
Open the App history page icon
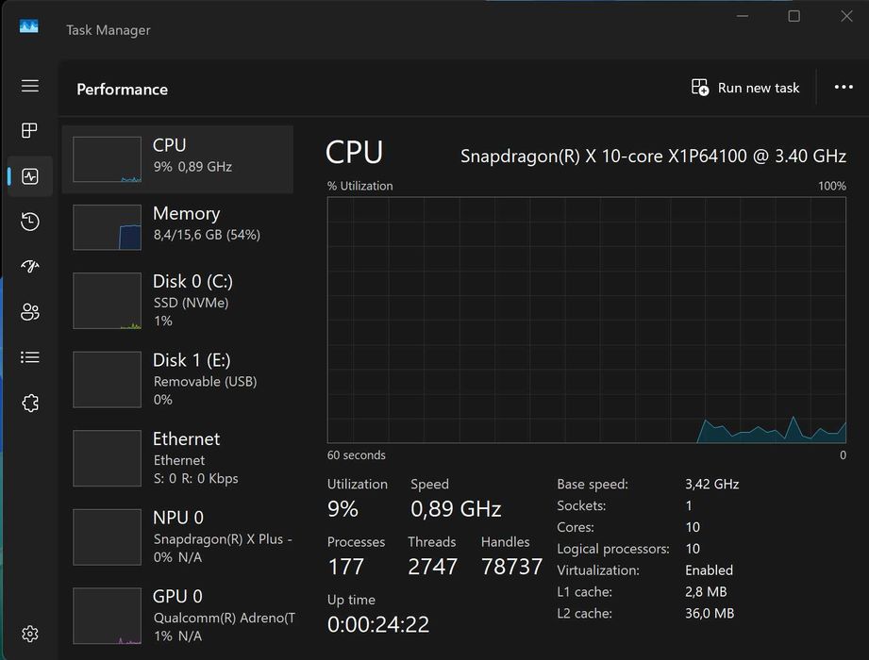30,222
